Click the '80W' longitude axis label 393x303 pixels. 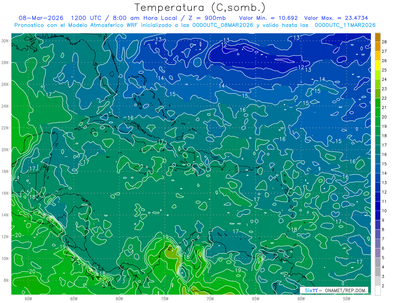(119, 299)
